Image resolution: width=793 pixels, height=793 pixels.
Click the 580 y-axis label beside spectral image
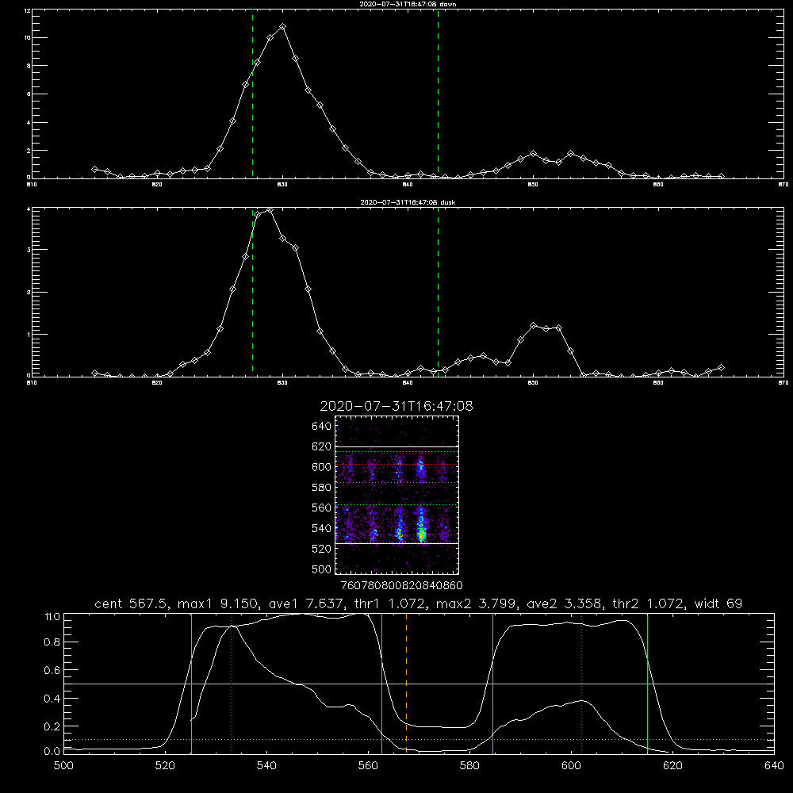pyautogui.click(x=322, y=488)
